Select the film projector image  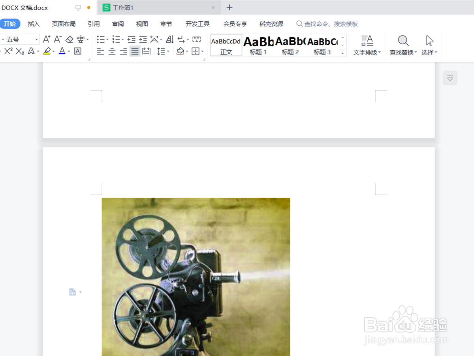click(x=196, y=277)
